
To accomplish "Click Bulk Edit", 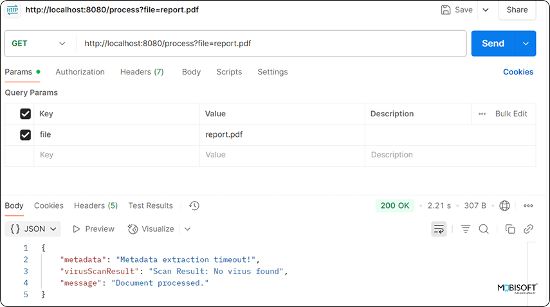I will [511, 114].
